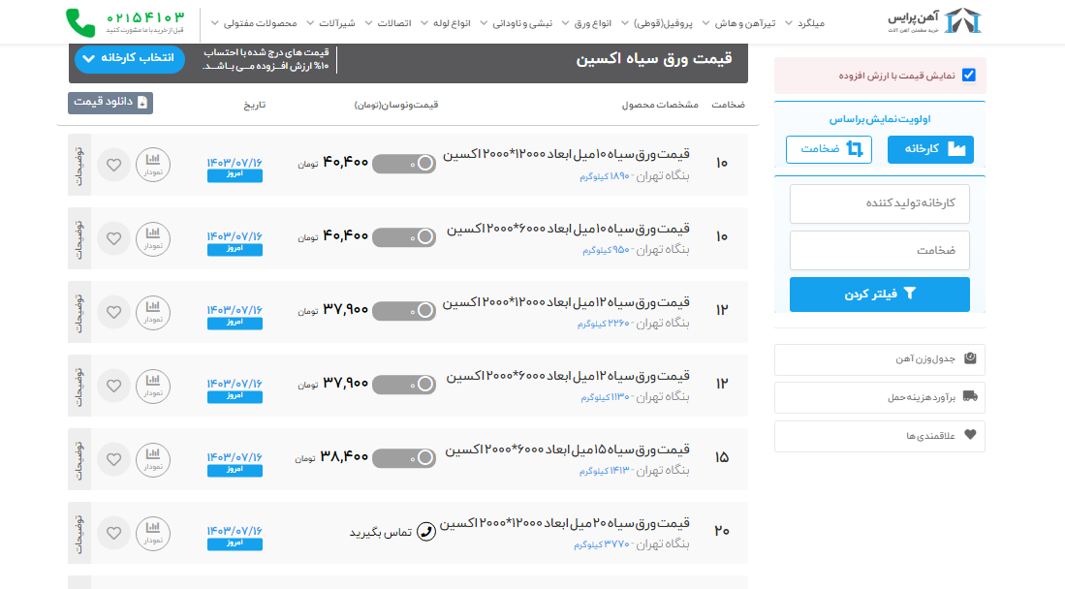Click the chart icon in the first row
The width and height of the screenshot is (1065, 589).
point(153,165)
